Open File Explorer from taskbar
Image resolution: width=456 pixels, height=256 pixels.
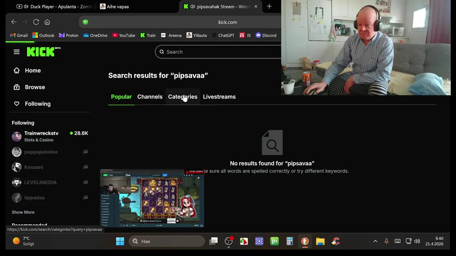point(320,241)
